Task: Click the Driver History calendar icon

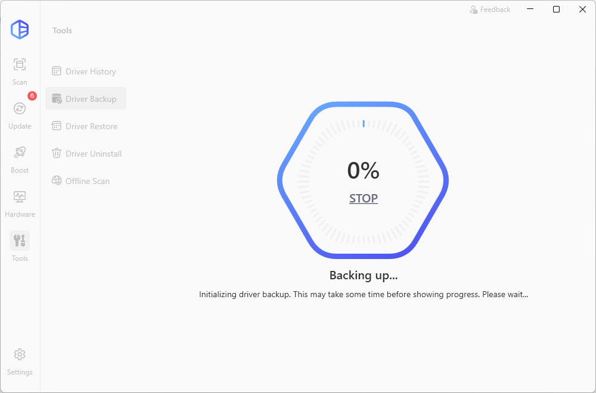Action: point(57,71)
